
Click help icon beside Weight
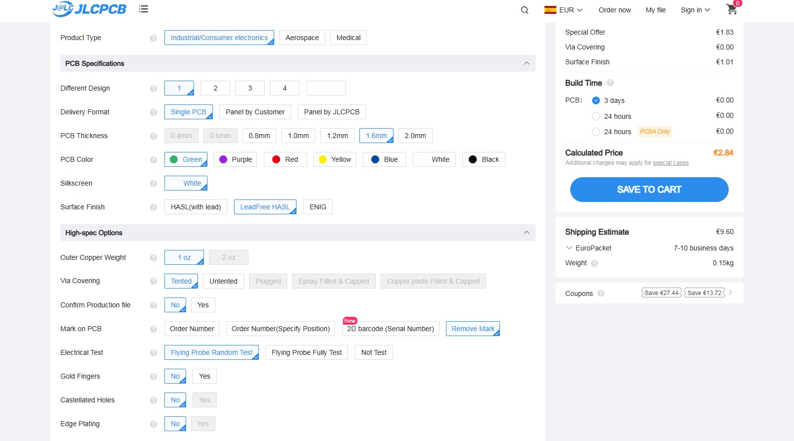pos(595,263)
